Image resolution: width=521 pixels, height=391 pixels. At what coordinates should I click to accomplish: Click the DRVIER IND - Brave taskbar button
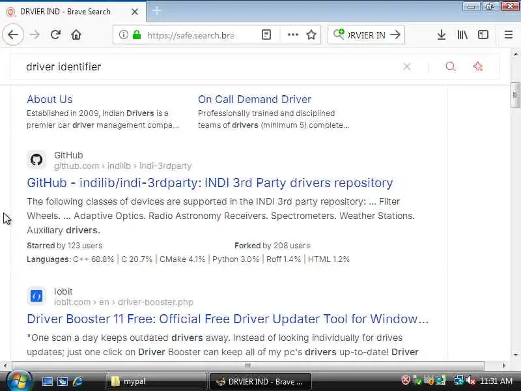(x=260, y=381)
